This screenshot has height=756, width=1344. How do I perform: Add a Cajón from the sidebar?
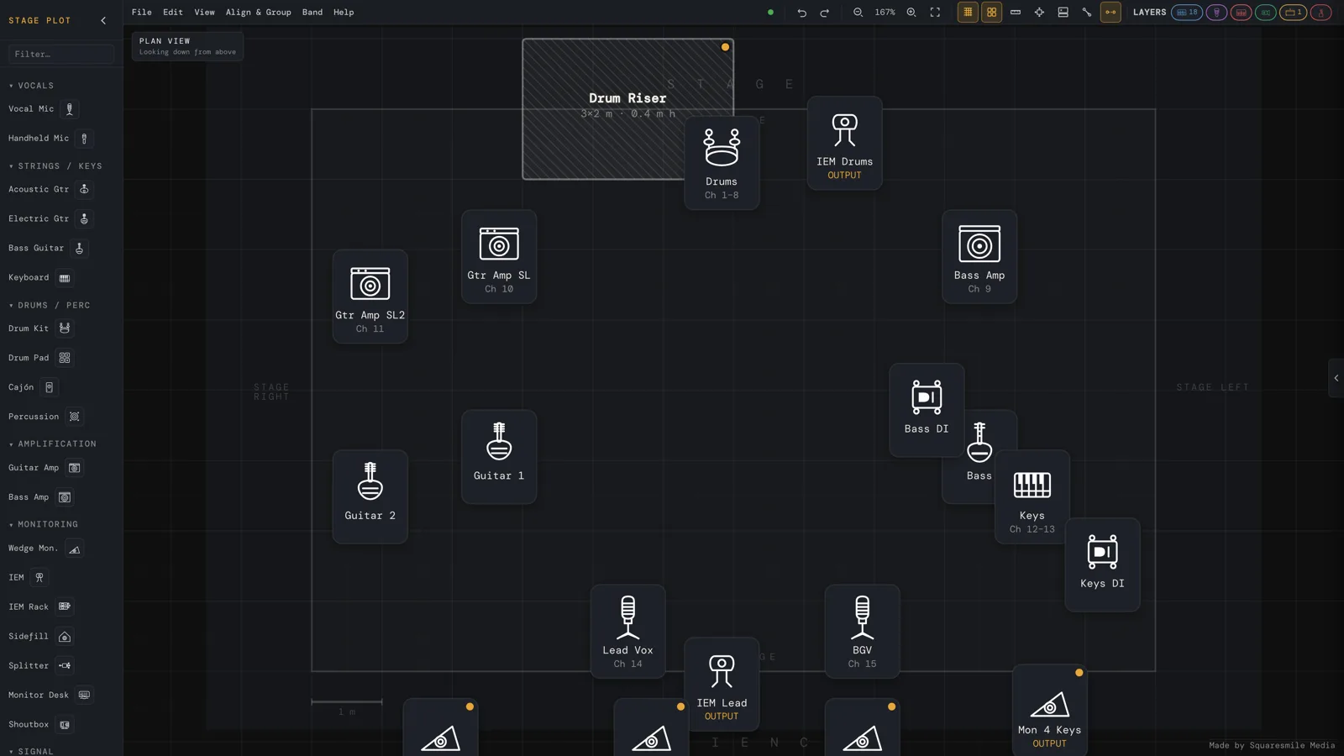pyautogui.click(x=33, y=387)
